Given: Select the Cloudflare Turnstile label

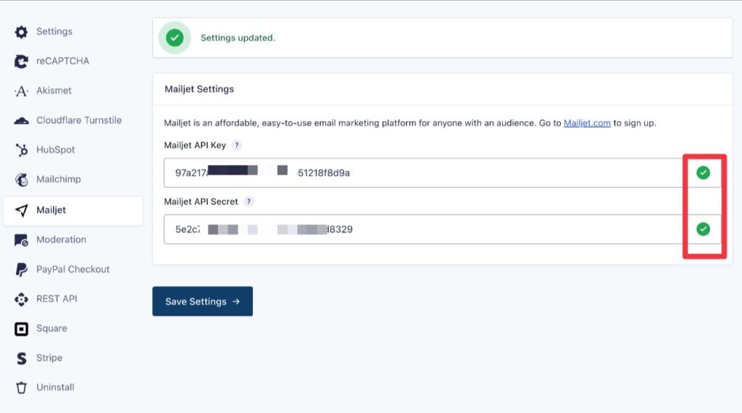Looking at the screenshot, I should click(79, 120).
